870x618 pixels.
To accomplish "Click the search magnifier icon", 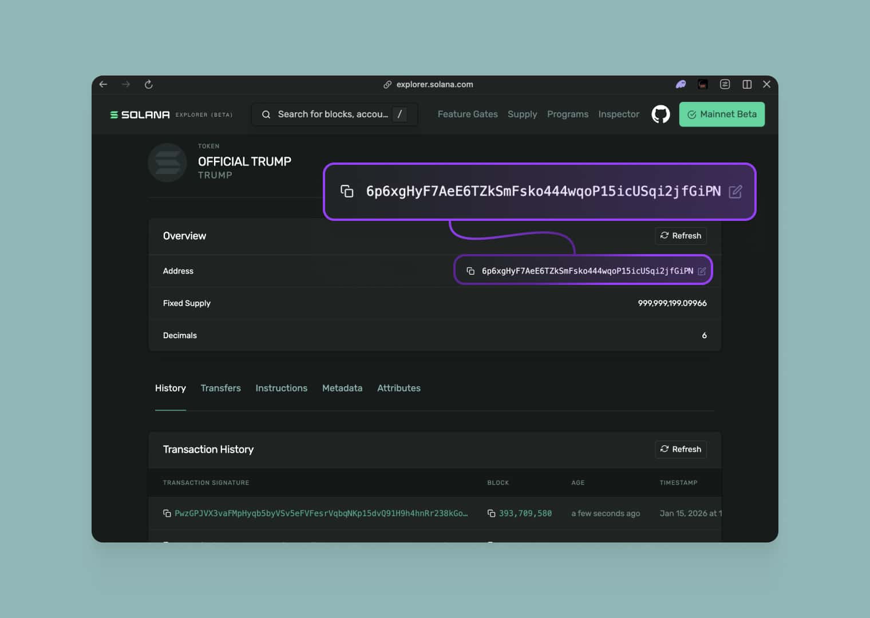I will tap(266, 114).
